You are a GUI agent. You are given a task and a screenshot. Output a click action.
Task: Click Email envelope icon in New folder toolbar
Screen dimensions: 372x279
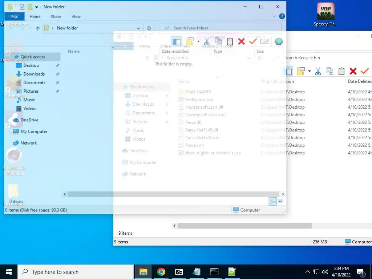[x=264, y=41]
